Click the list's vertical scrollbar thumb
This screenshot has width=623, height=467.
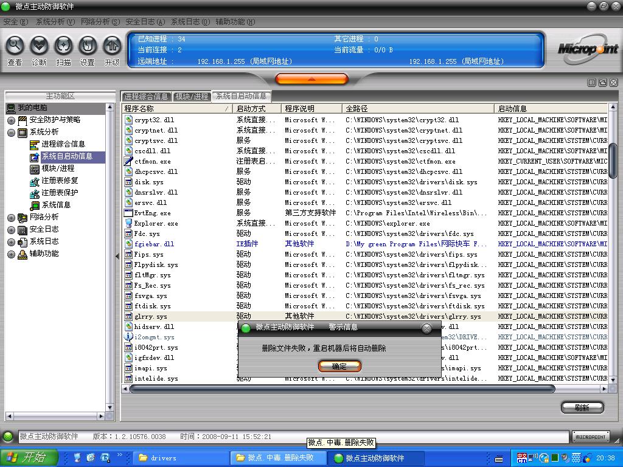pyautogui.click(x=612, y=161)
